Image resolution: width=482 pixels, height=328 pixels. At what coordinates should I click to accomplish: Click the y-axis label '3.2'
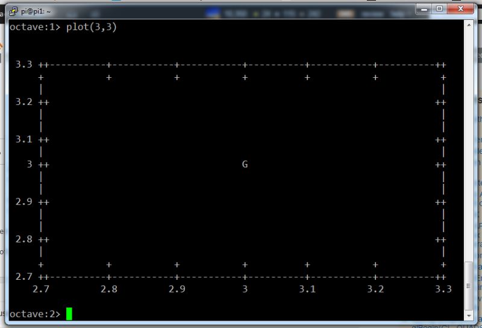coord(24,102)
